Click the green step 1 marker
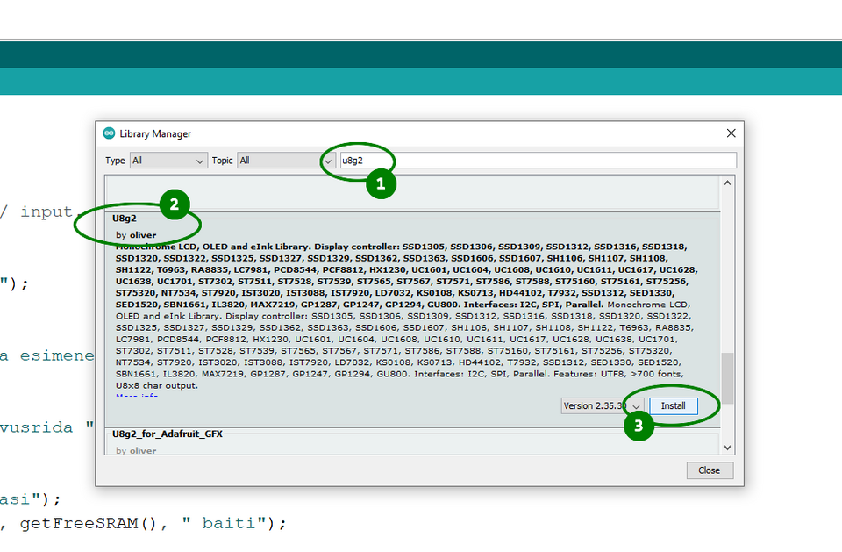Viewport: 842px width, 552px height. [x=380, y=184]
